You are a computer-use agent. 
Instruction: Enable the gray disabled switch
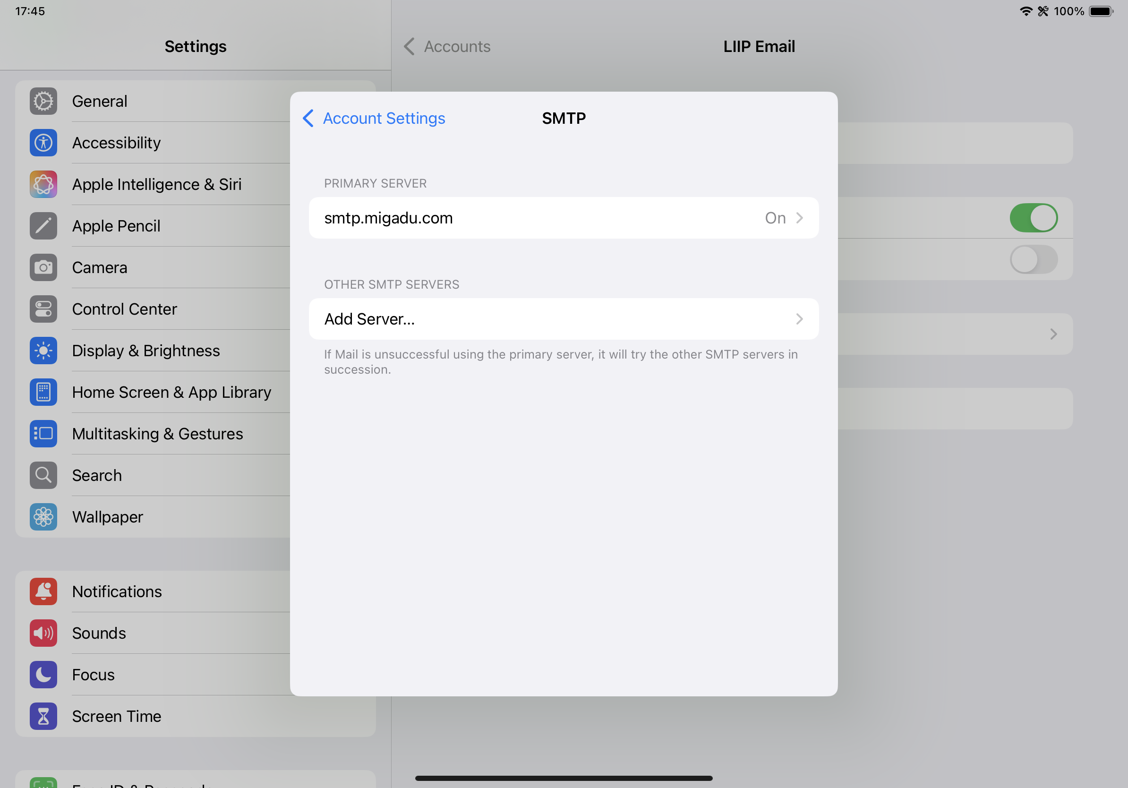(1033, 259)
